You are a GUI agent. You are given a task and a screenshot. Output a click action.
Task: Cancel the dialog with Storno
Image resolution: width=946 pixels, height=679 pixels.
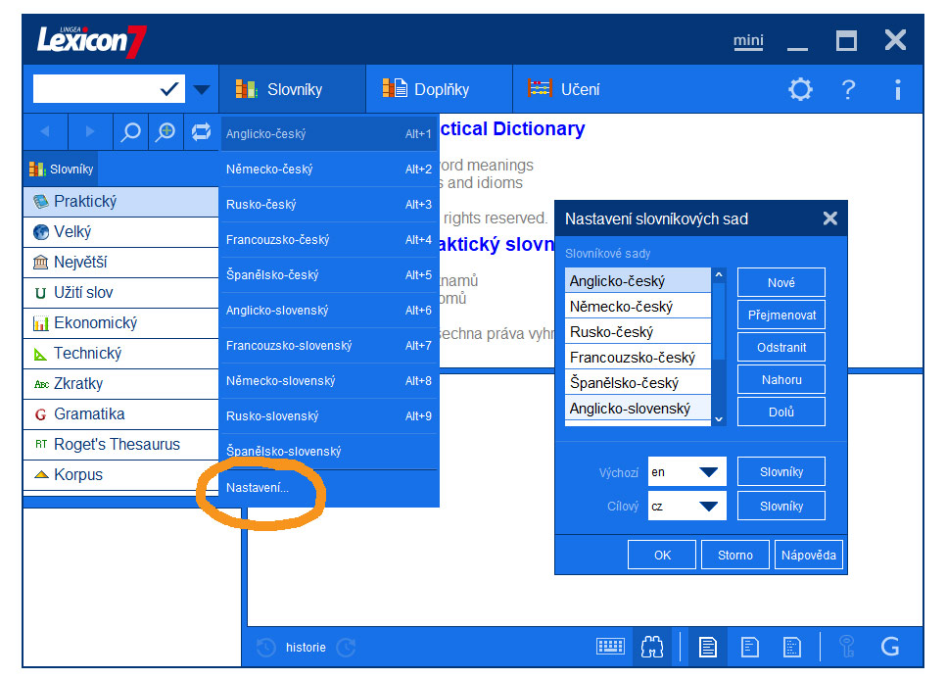735,555
